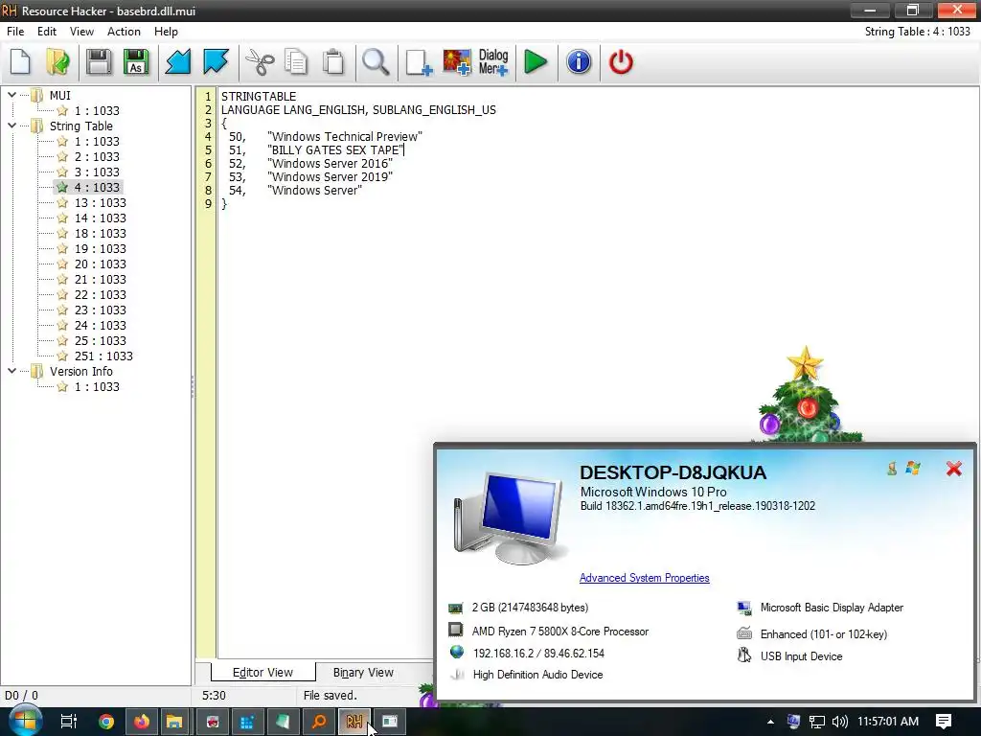Click the LANGUAGE LANG_ENGLISH line in editor
Screen dimensions: 981x736
pos(358,109)
